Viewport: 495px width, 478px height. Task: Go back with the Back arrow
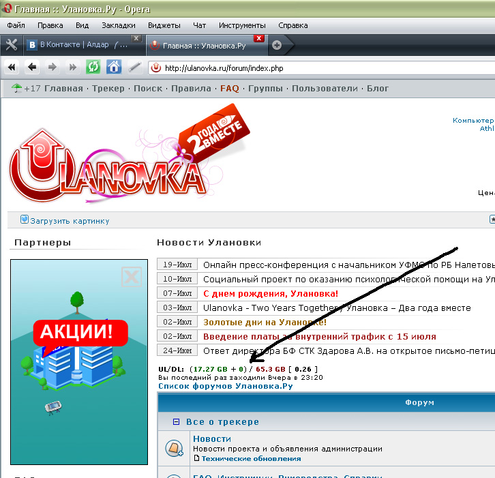click(x=32, y=67)
